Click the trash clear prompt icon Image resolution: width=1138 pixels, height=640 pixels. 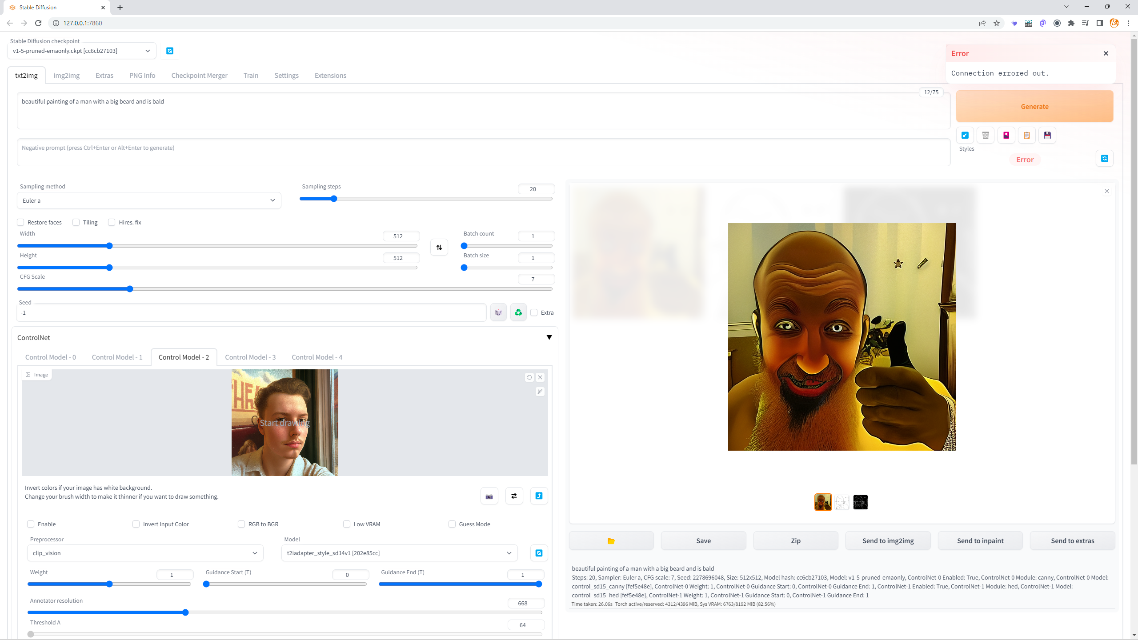(986, 135)
